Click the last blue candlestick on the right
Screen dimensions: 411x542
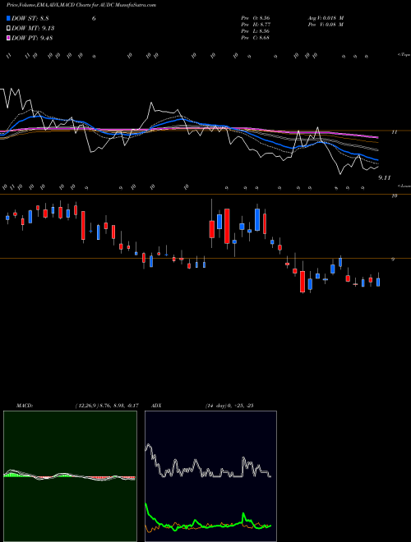tap(378, 282)
